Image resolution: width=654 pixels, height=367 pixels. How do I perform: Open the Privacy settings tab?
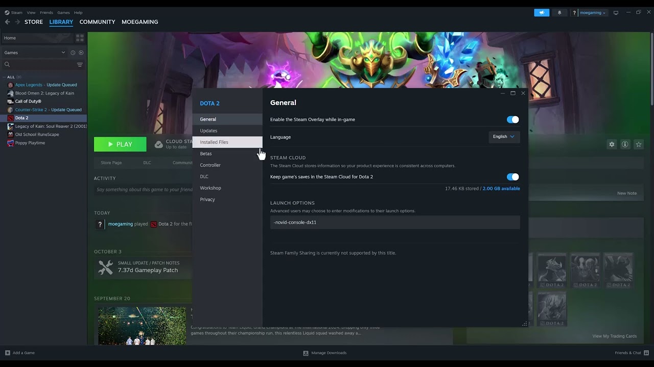(227, 199)
